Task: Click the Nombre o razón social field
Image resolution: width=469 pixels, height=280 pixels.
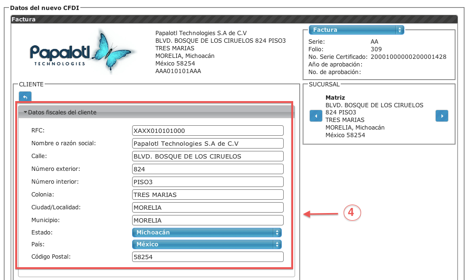Action: (x=208, y=143)
